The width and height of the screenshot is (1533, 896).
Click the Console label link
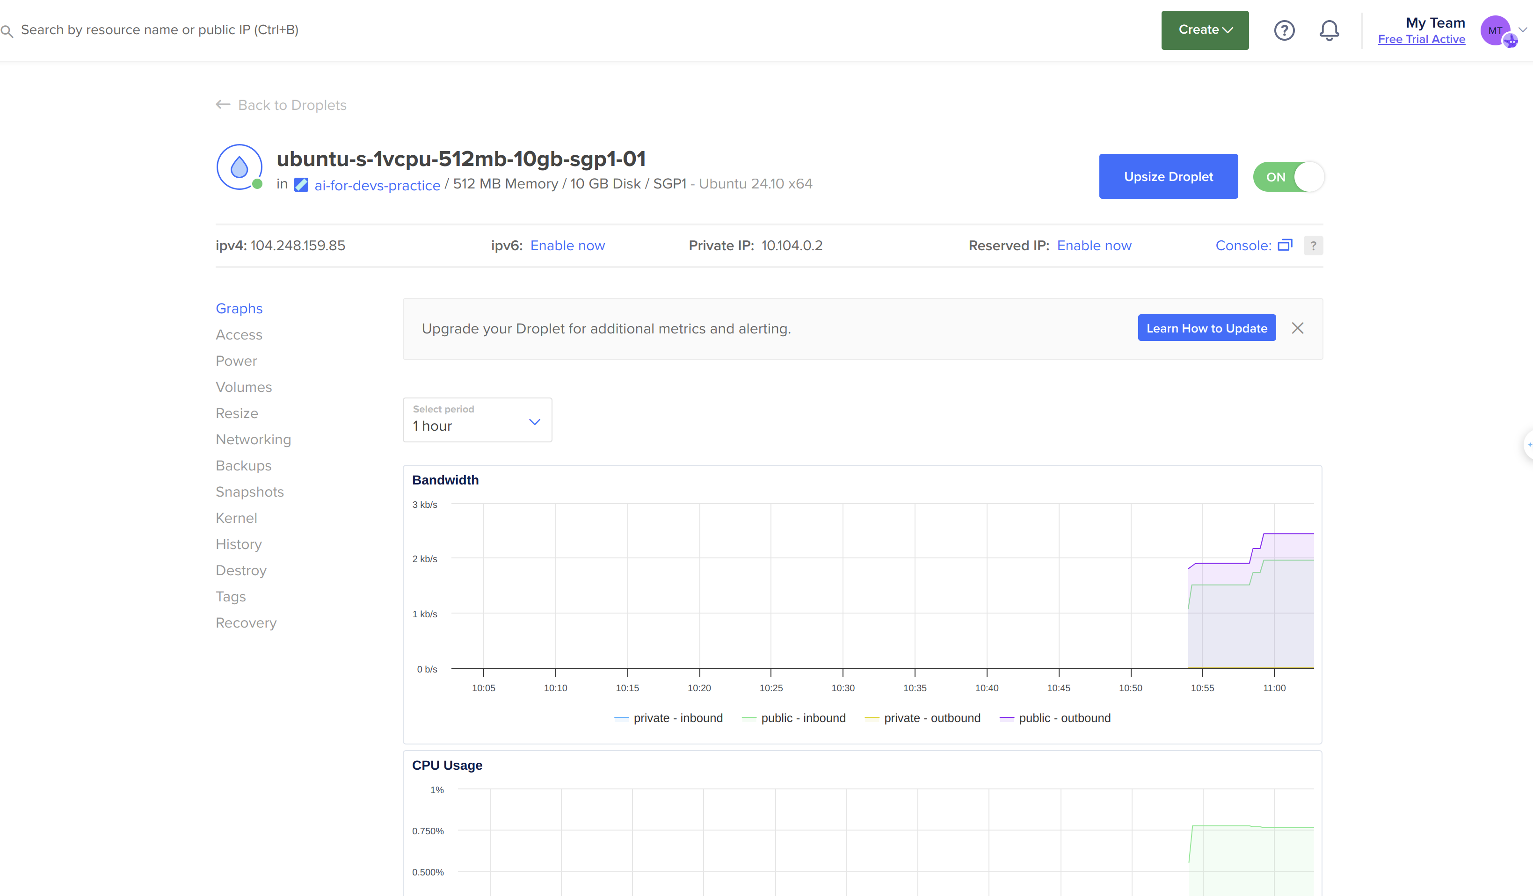(x=1243, y=246)
